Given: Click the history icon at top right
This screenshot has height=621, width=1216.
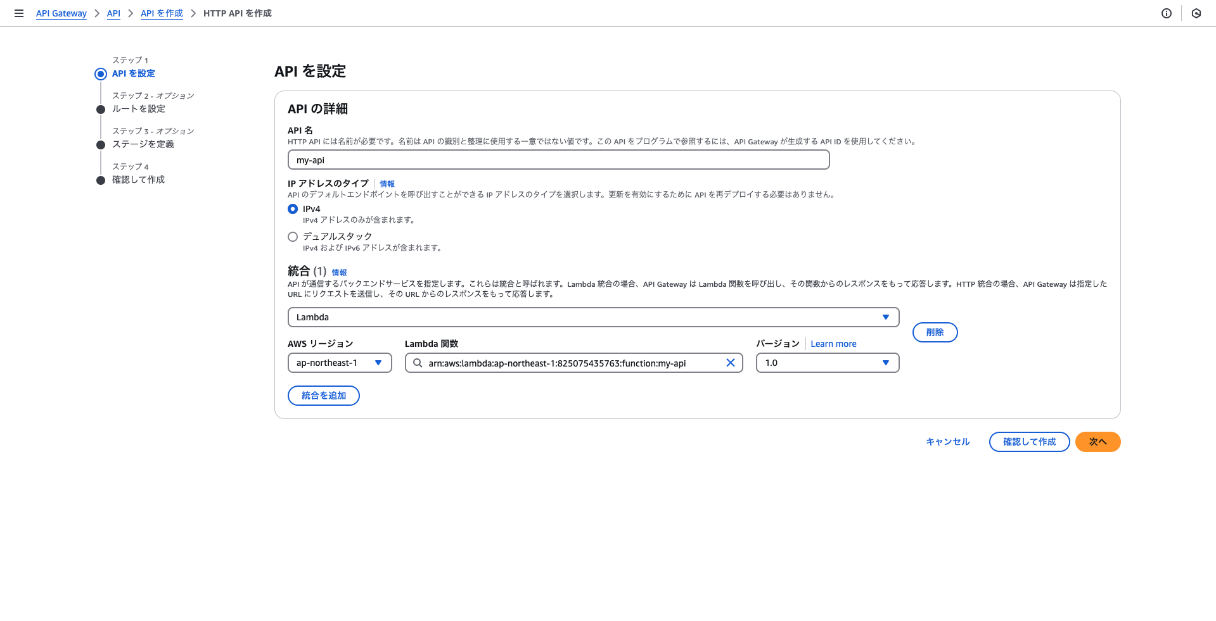Looking at the screenshot, I should [1196, 13].
